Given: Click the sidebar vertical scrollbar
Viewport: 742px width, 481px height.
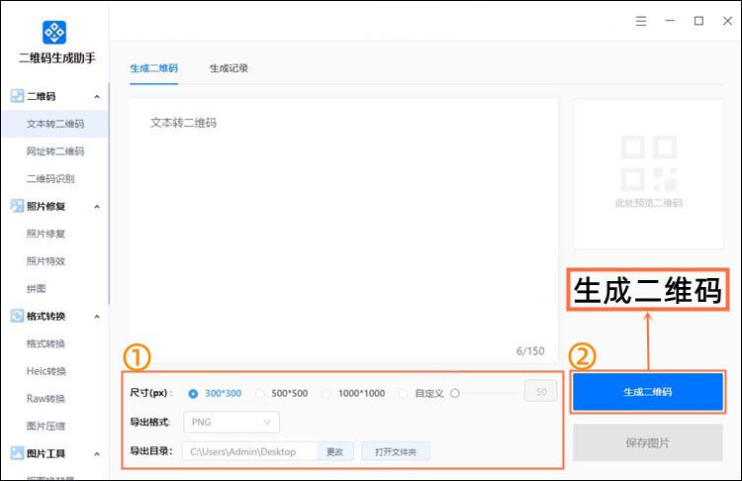Looking at the screenshot, I should click(x=109, y=194).
